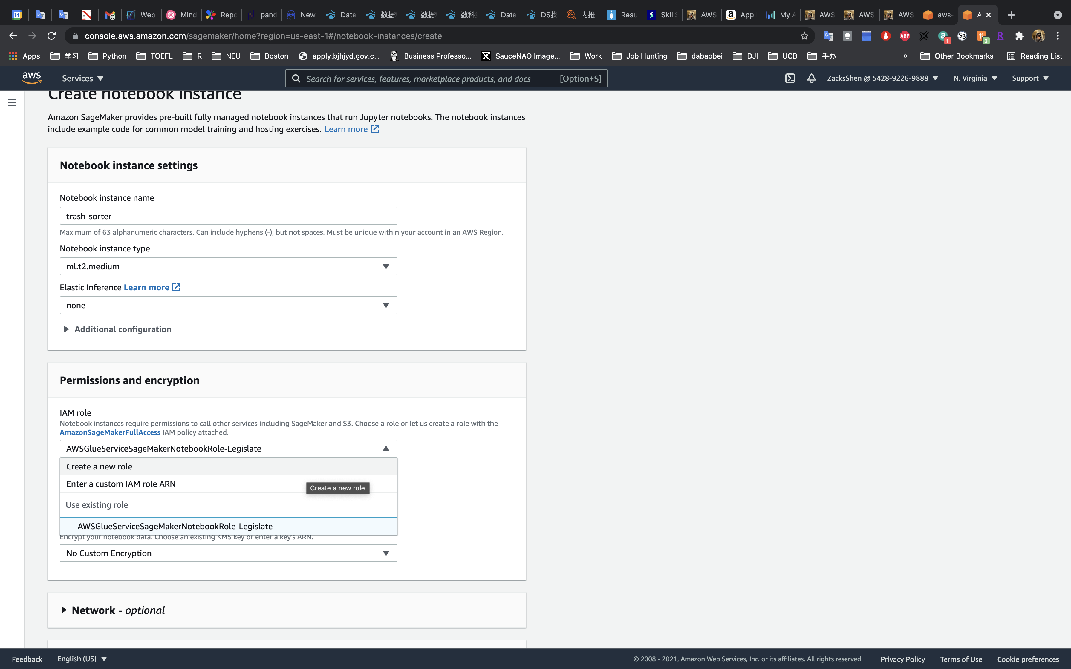Reload the page with refresh icon
This screenshot has height=669, width=1071.
click(52, 36)
